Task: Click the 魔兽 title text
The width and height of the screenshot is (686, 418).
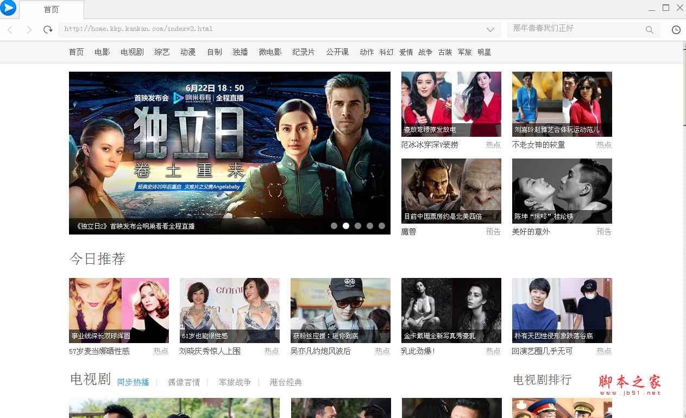Action: click(x=409, y=232)
